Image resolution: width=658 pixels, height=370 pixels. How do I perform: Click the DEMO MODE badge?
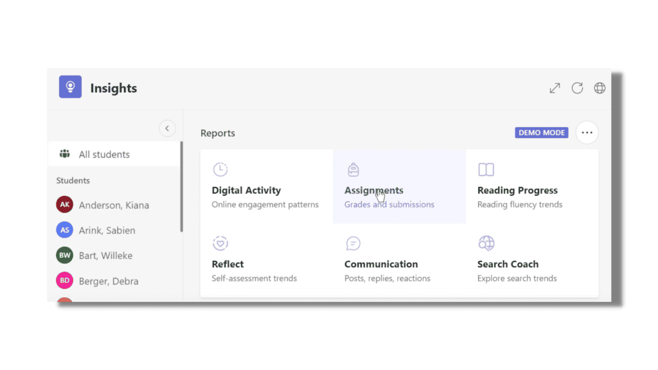pos(542,132)
